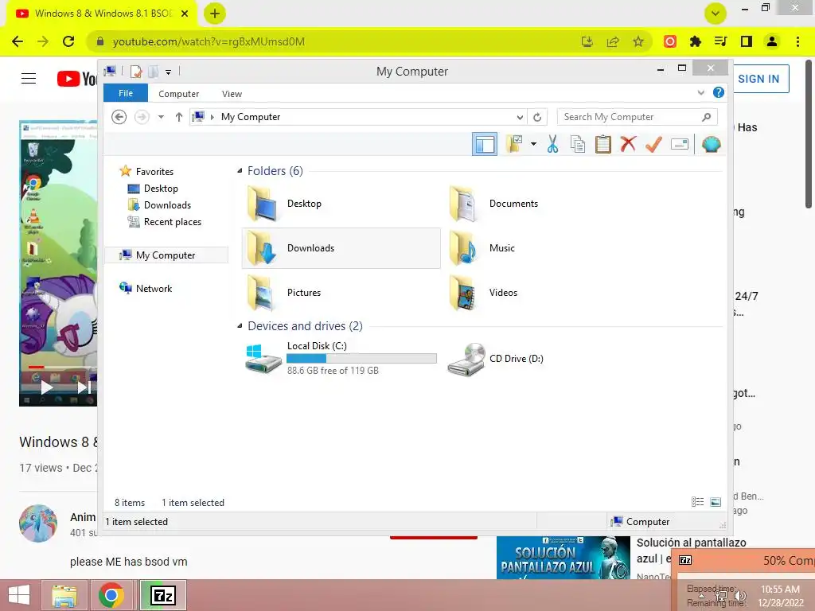Click Downloads under Favorites
Image resolution: width=815 pixels, height=611 pixels.
point(167,204)
